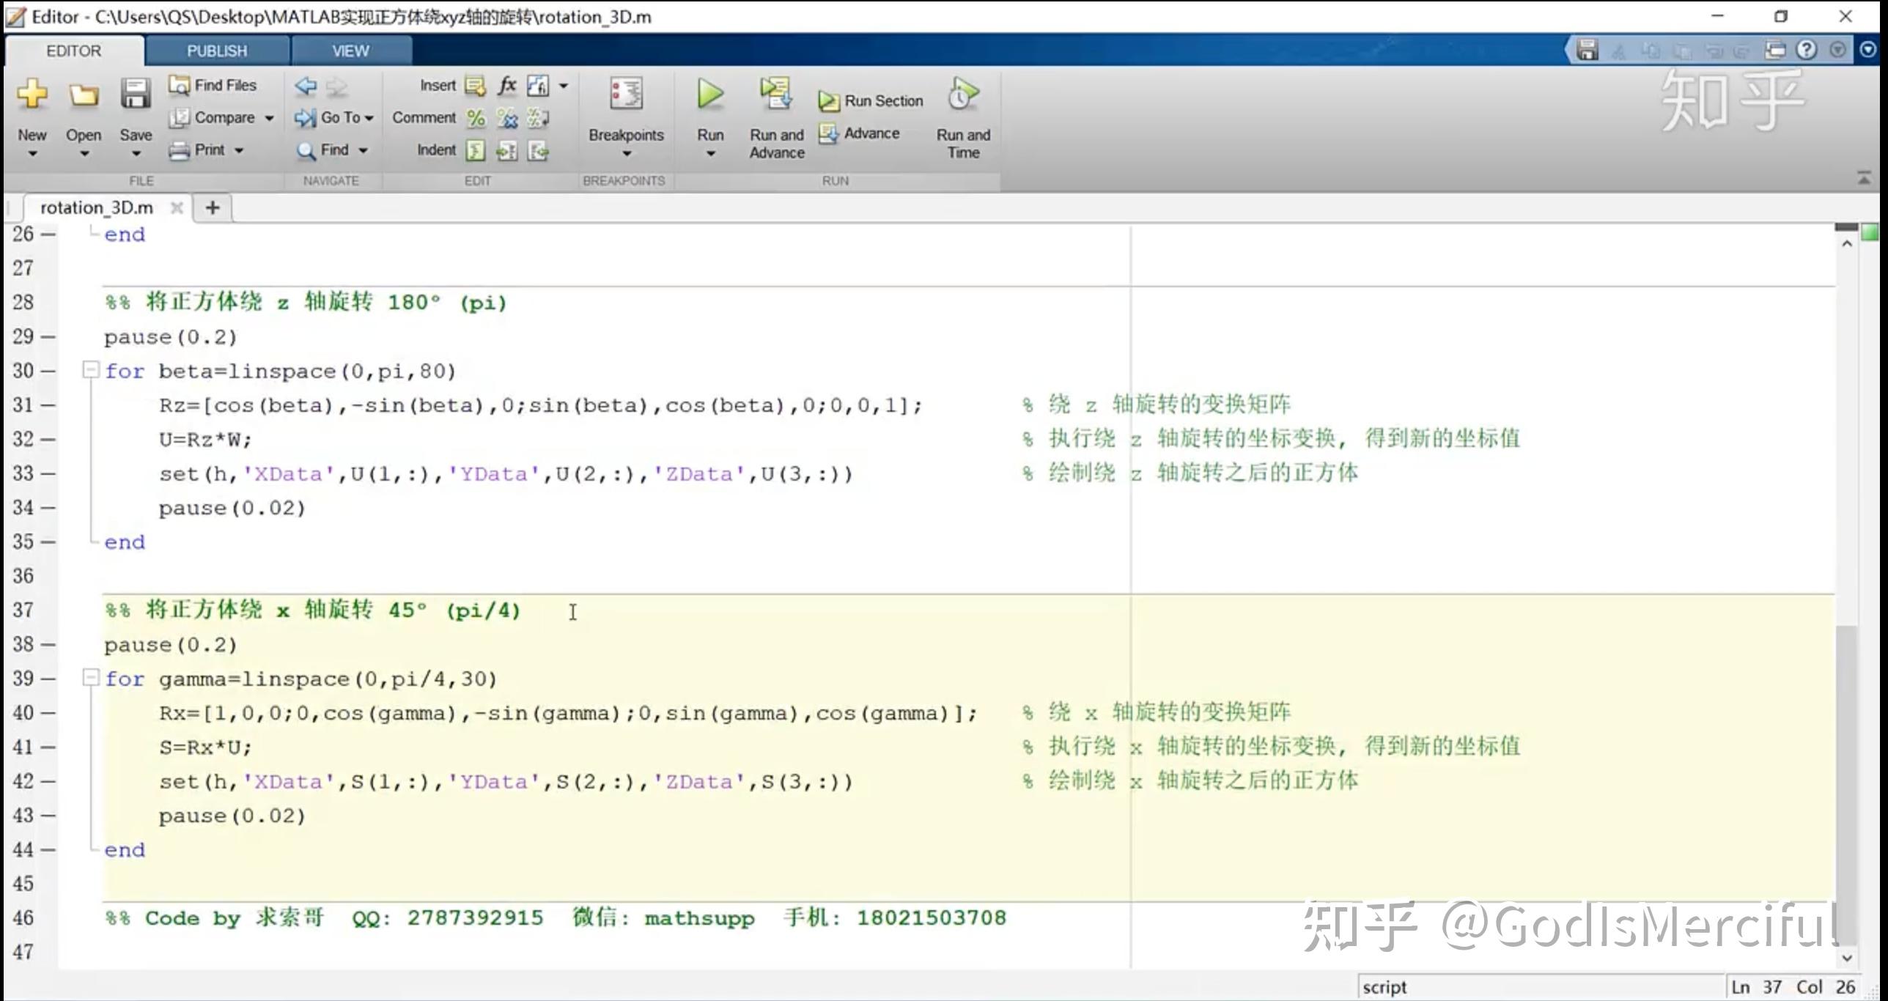Click the back navigation arrow icon
This screenshot has width=1888, height=1001.
[x=306, y=86]
